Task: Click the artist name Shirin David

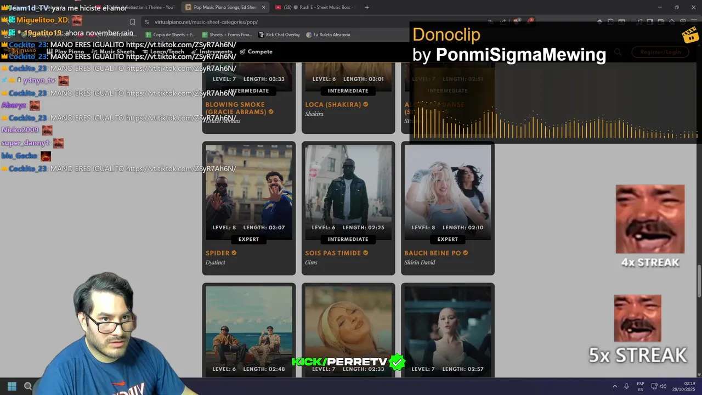Action: 420,262
